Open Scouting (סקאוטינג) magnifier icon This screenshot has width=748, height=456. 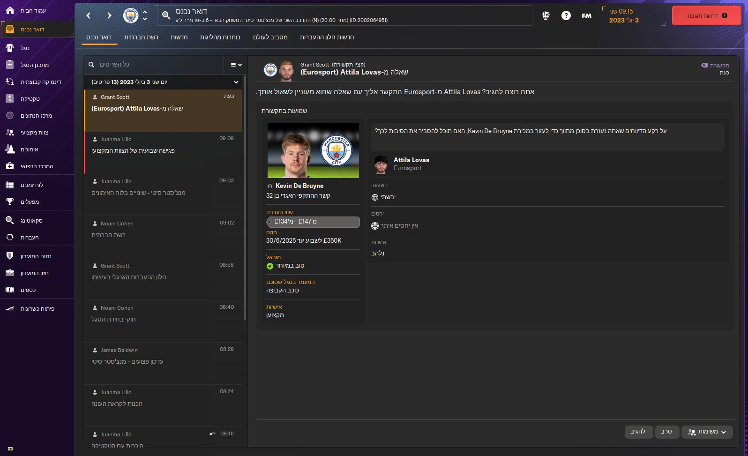tap(10, 220)
